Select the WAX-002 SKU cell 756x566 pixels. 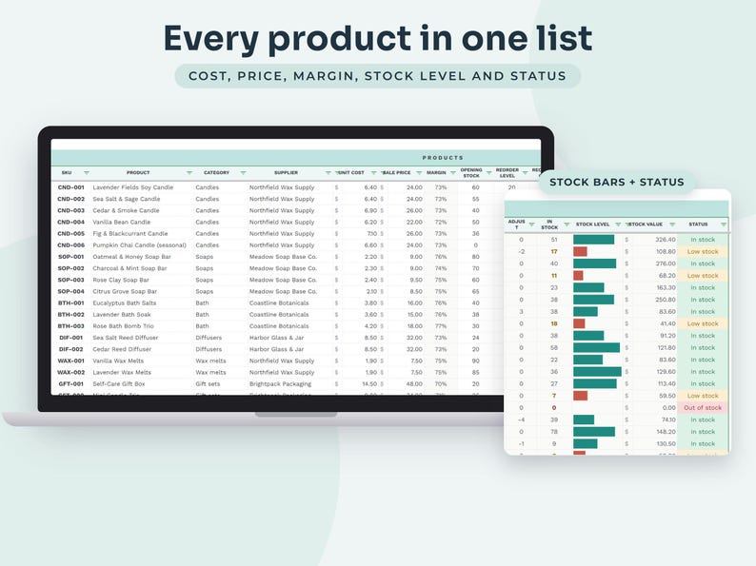(70, 372)
